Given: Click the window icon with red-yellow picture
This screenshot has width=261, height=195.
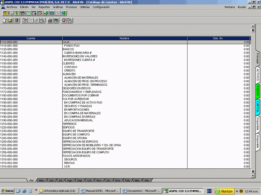Looking at the screenshot, I should click(x=40, y=13).
